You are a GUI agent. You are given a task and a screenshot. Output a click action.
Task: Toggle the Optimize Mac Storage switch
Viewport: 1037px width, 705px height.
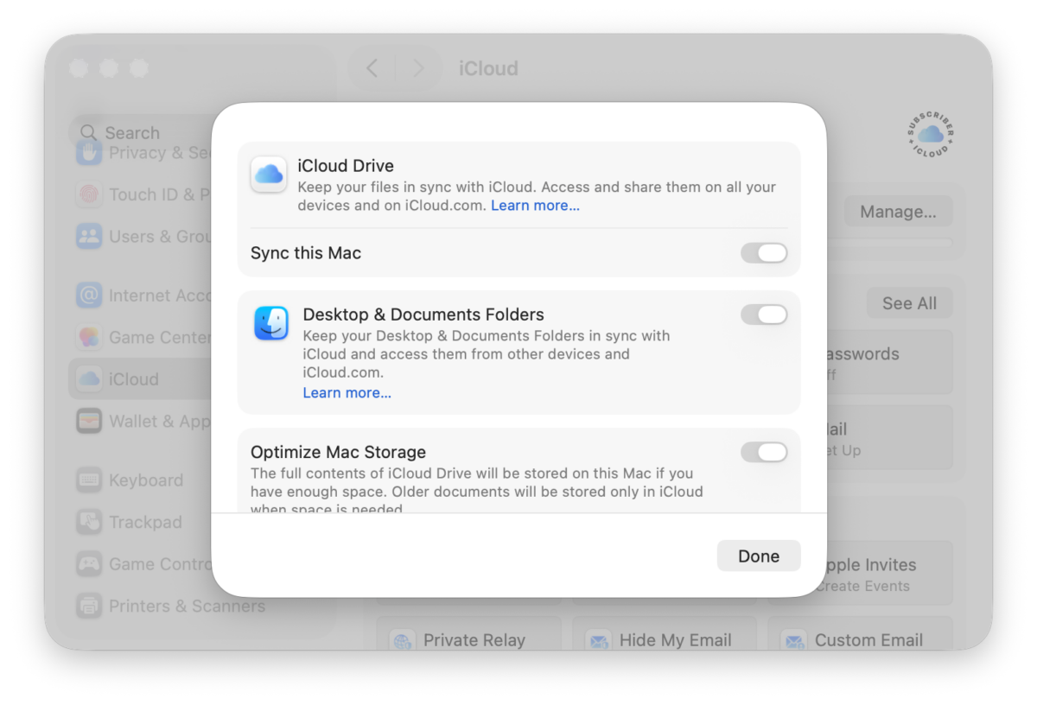tap(764, 452)
